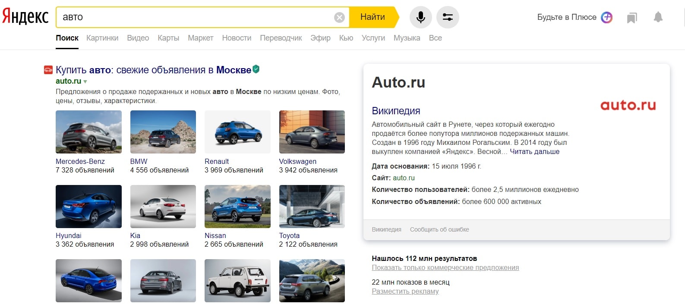Click the red auto.ru logo in the card
Viewport: 685px width, 304px height.
tap(628, 105)
